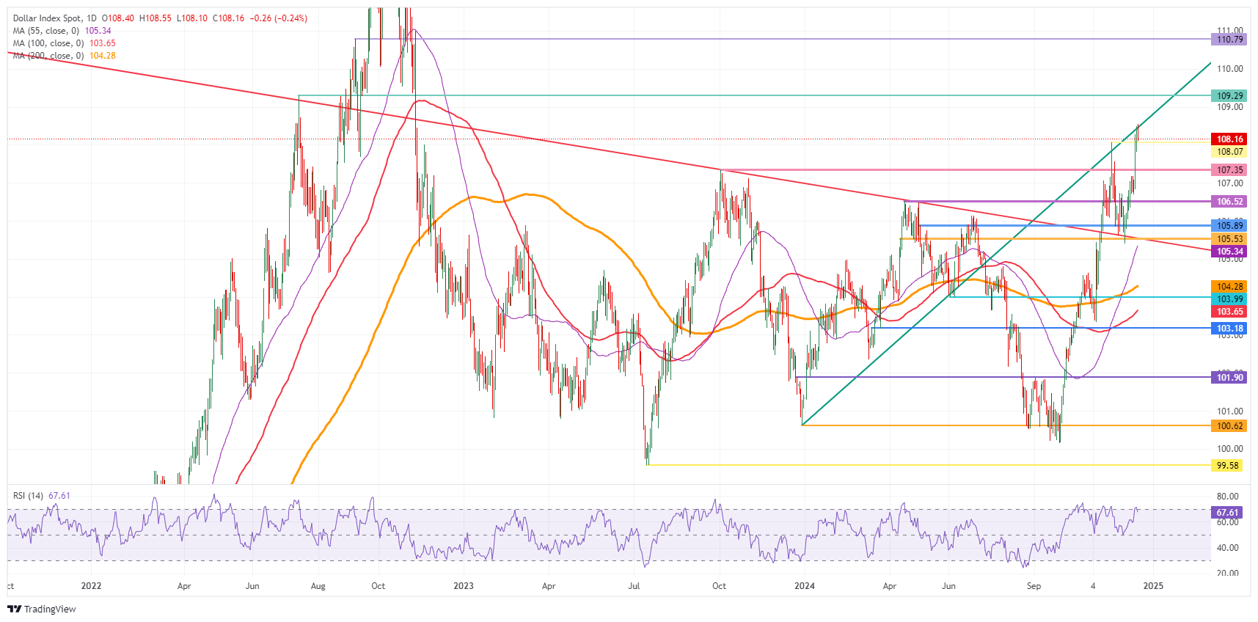Click the 2025 label on time axis
The height and width of the screenshot is (622, 1258).
(x=1153, y=586)
